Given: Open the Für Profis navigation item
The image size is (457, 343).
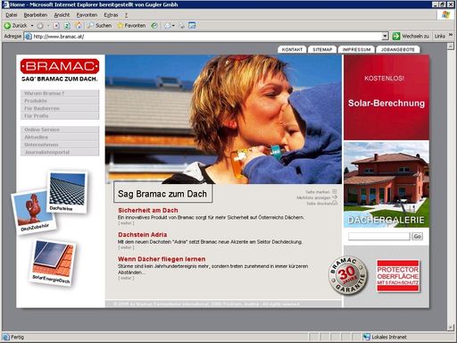Looking at the screenshot, I should point(60,116).
